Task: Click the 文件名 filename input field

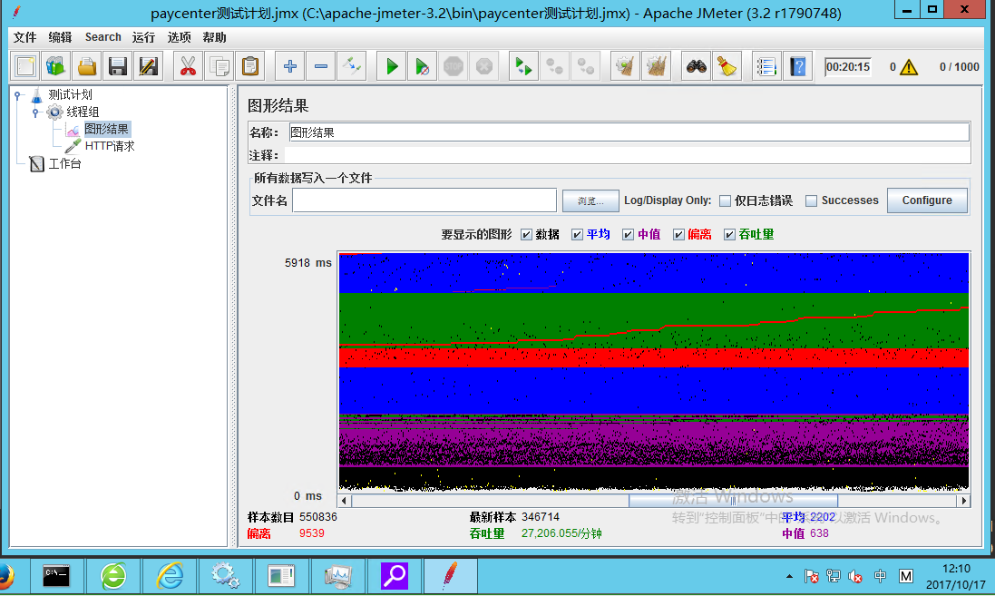Action: [x=424, y=200]
